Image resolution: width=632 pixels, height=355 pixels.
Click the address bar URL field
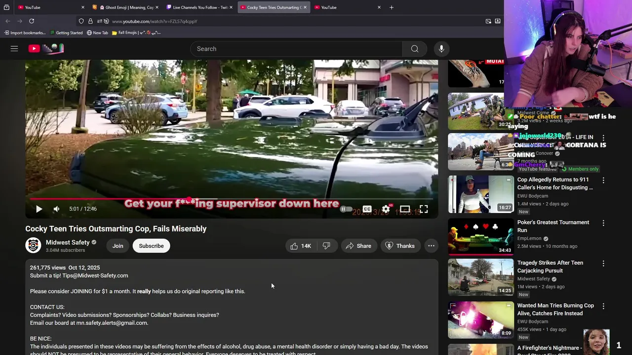291,21
